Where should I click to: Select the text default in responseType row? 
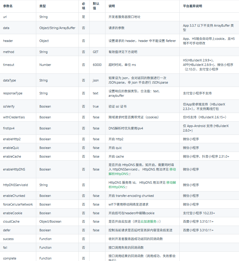(96, 93)
